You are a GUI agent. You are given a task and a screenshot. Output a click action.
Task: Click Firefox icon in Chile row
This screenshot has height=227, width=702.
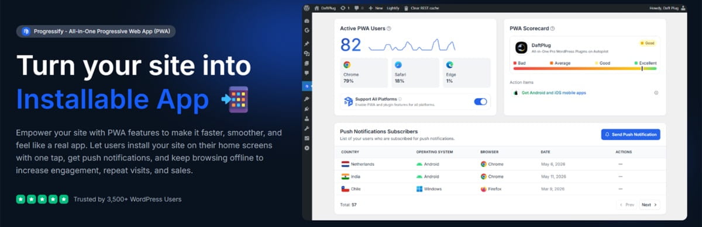(x=483, y=189)
